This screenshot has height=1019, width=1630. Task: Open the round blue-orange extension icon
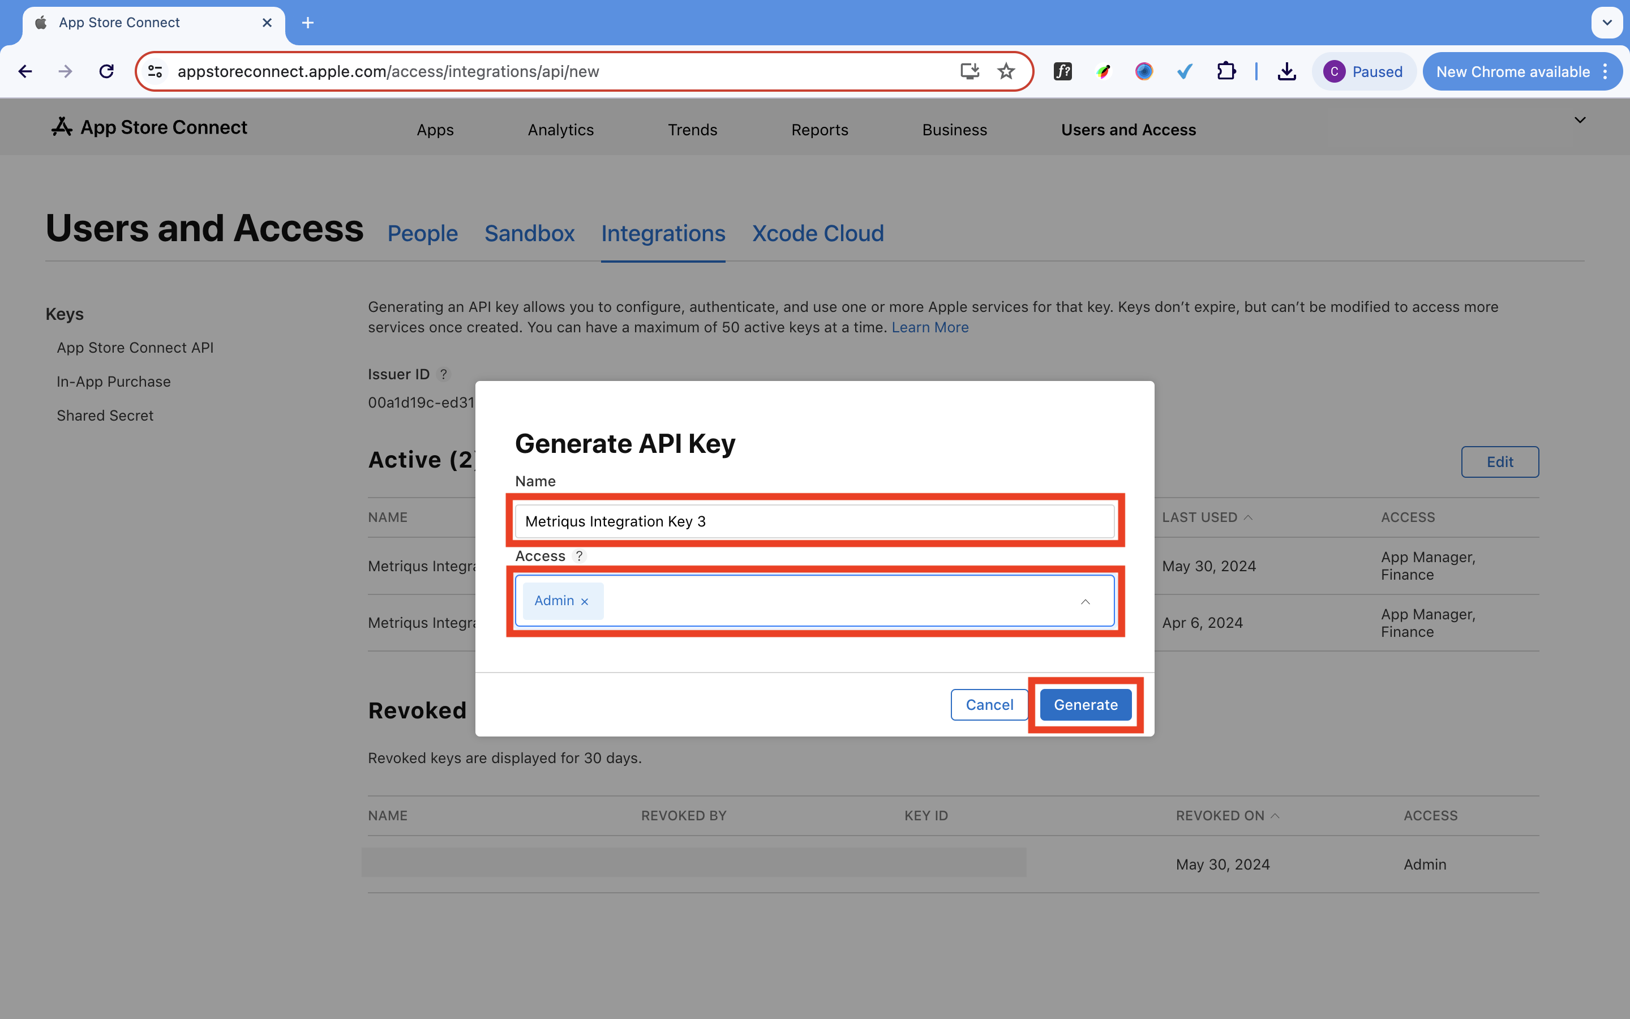coord(1144,71)
